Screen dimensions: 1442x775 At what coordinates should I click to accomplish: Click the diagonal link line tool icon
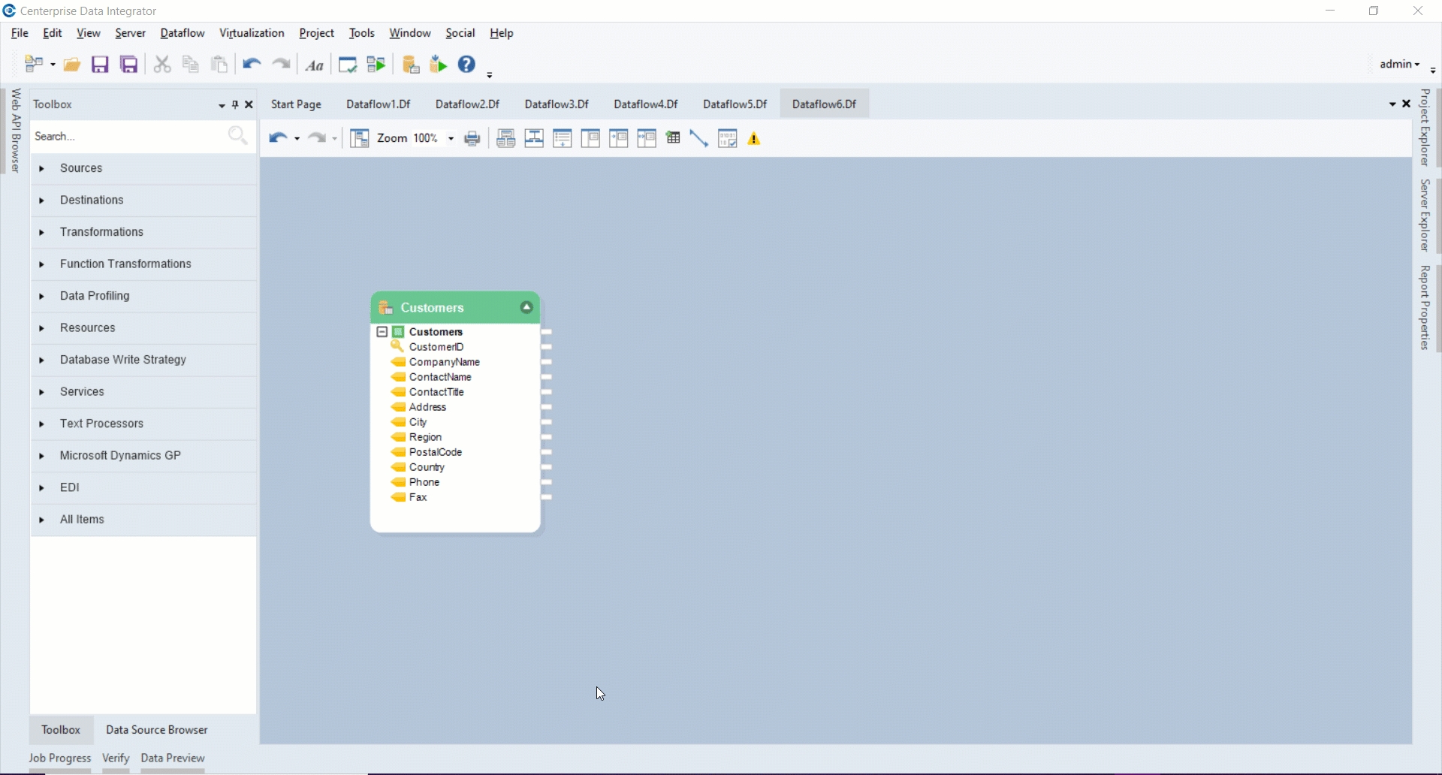click(699, 139)
